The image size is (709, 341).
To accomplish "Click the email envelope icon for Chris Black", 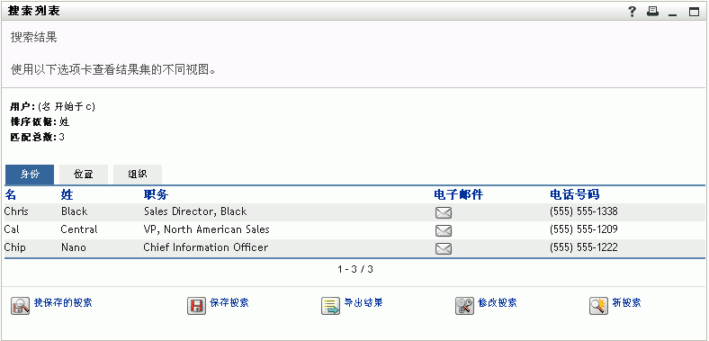I will coord(443,212).
